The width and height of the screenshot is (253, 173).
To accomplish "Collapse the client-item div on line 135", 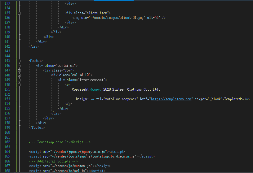I will click(19, 13).
